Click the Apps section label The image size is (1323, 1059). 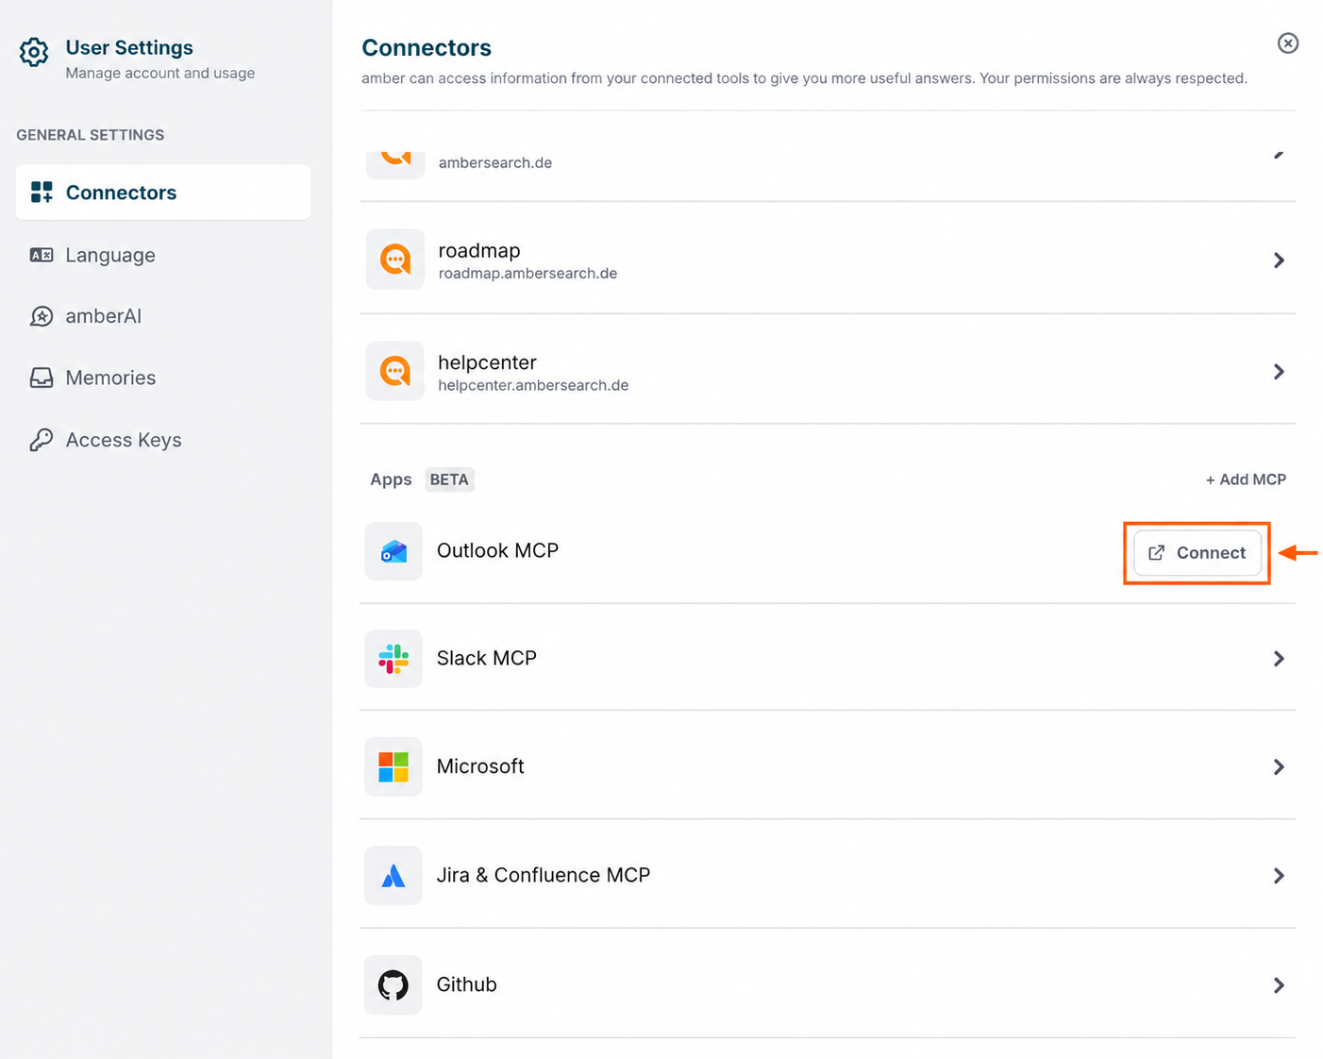point(391,479)
